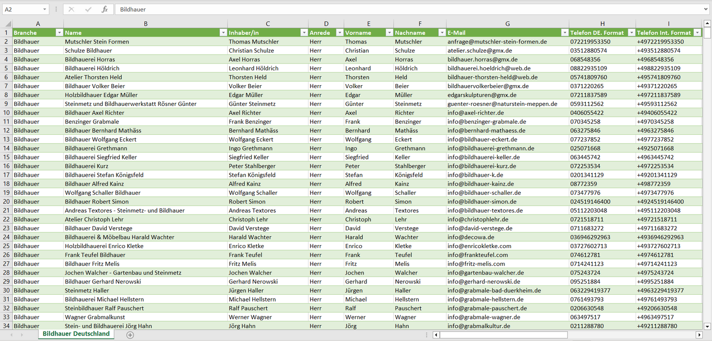712x341 pixels.
Task: Open the Name column filter dropdown
Action: 223,33
